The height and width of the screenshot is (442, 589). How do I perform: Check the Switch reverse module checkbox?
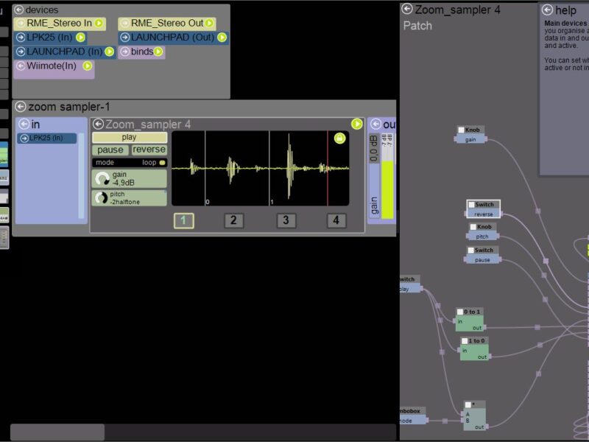point(471,205)
